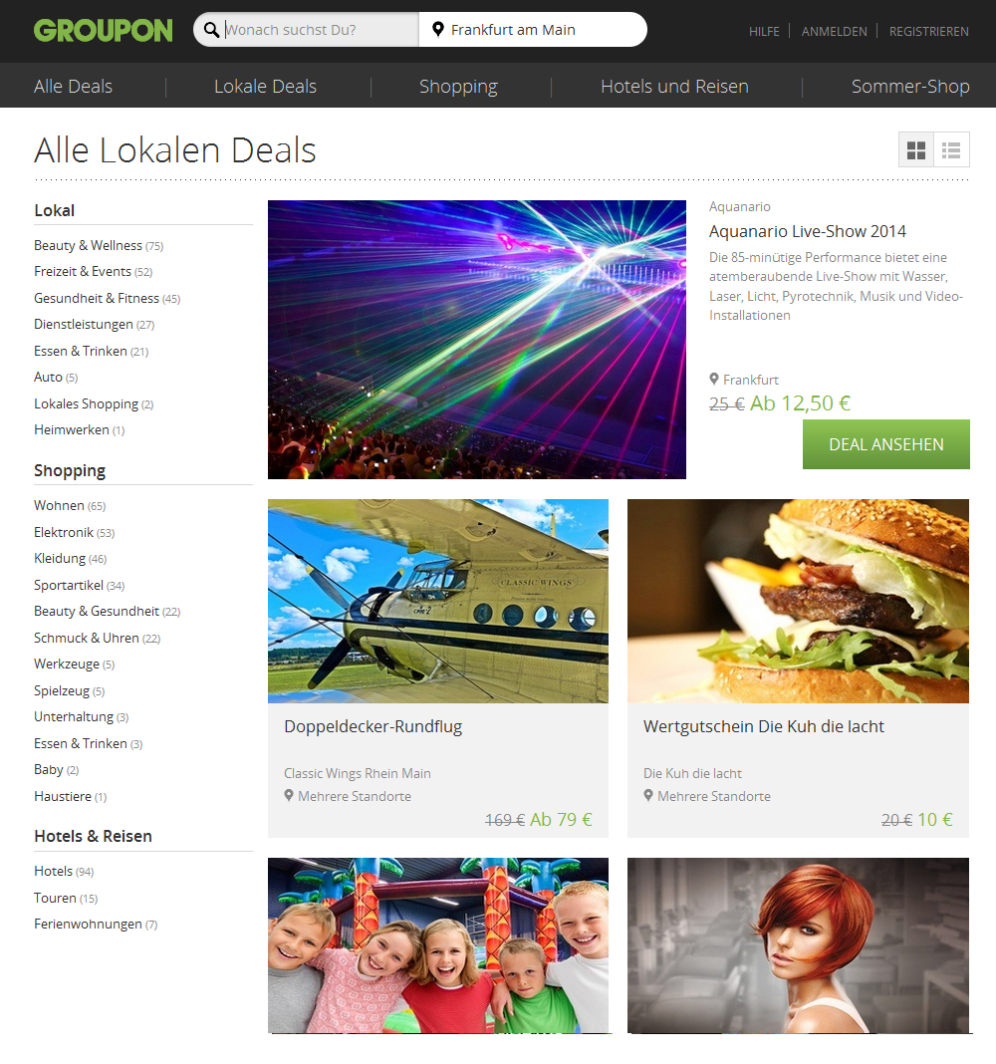Click location pin icon next to Frankfurt
Screen dimensions: 996x1064
pyautogui.click(x=714, y=379)
